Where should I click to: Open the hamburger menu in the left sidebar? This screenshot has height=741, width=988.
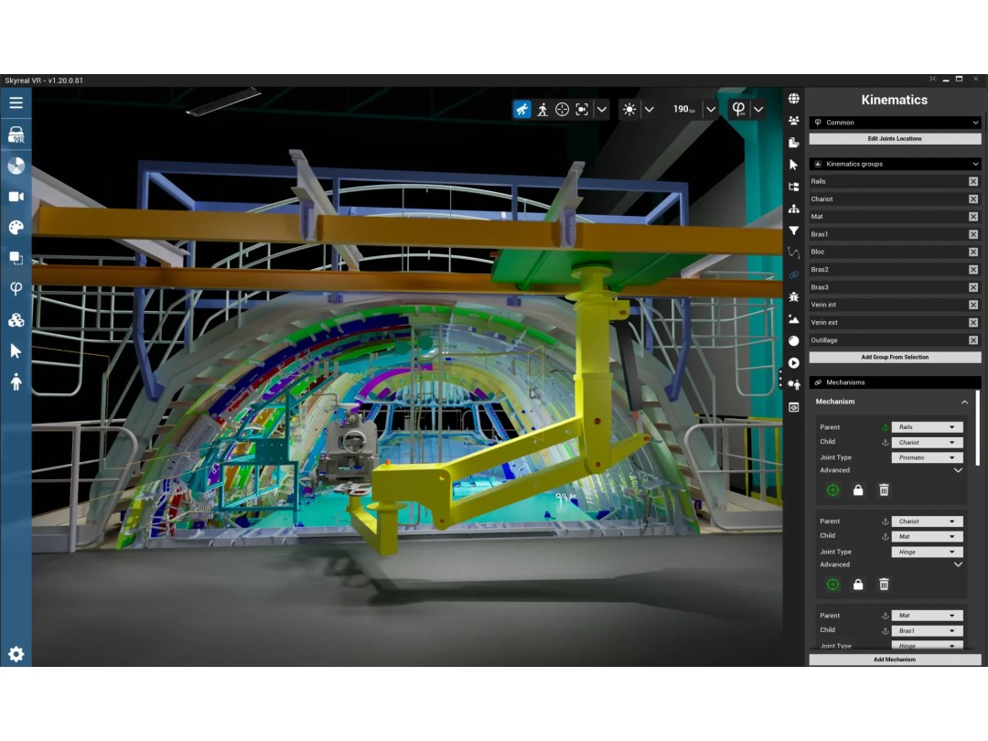pyautogui.click(x=16, y=102)
